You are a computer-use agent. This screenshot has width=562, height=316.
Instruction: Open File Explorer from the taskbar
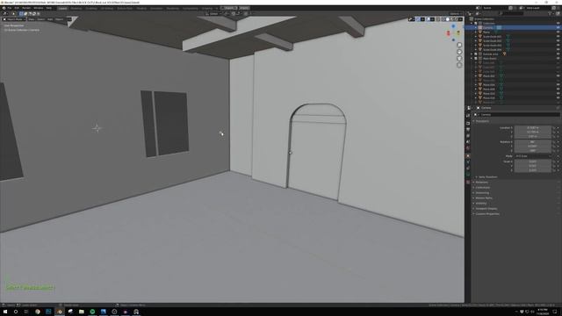(82, 312)
